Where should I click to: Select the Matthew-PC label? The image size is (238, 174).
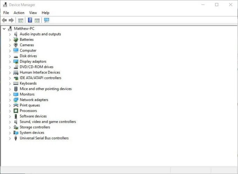coord(24,29)
